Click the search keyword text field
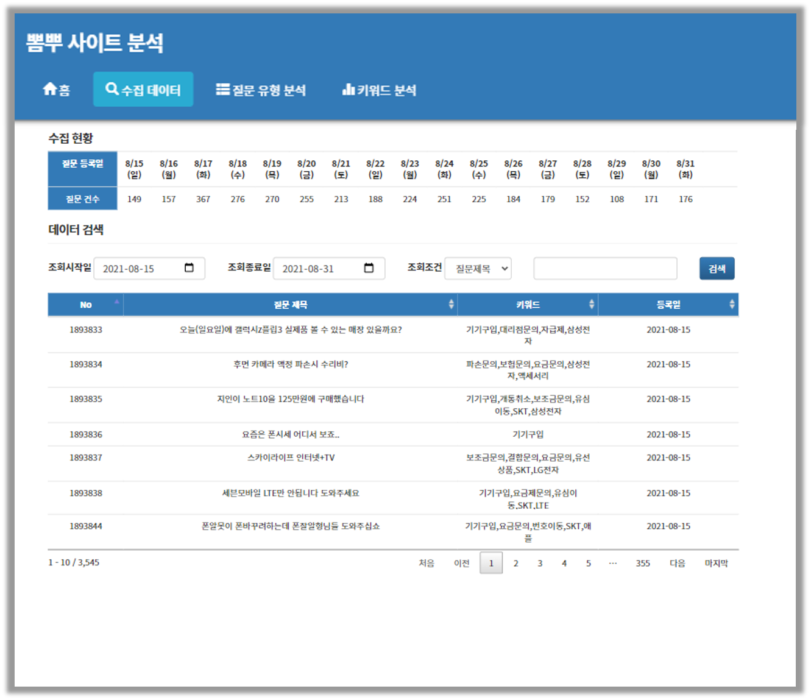Viewport: 811px width, 700px height. click(x=605, y=269)
